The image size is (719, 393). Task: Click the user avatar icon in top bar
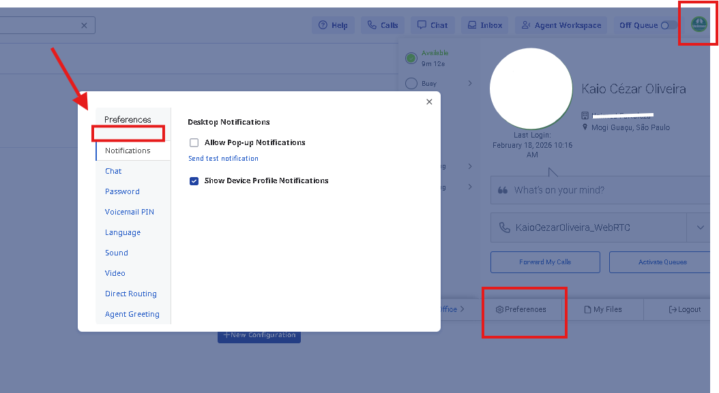pos(699,25)
